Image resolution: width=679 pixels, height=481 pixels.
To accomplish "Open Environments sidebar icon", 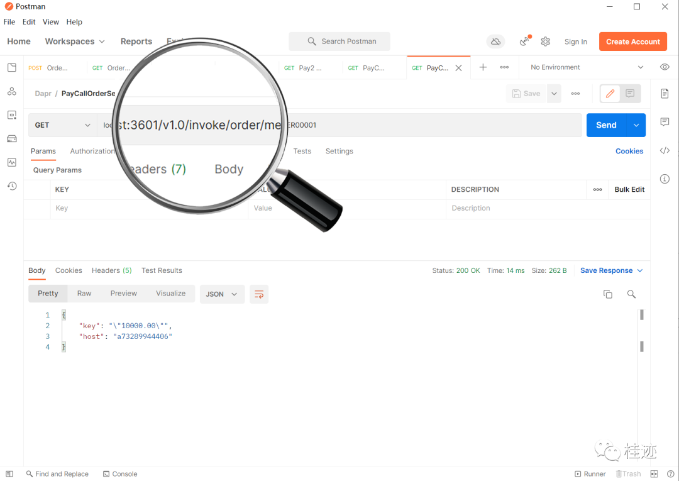I will coord(12,115).
